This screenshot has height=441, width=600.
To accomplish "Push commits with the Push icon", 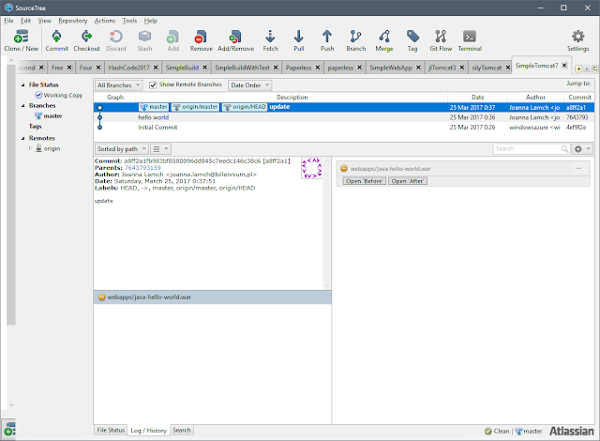I will (327, 40).
